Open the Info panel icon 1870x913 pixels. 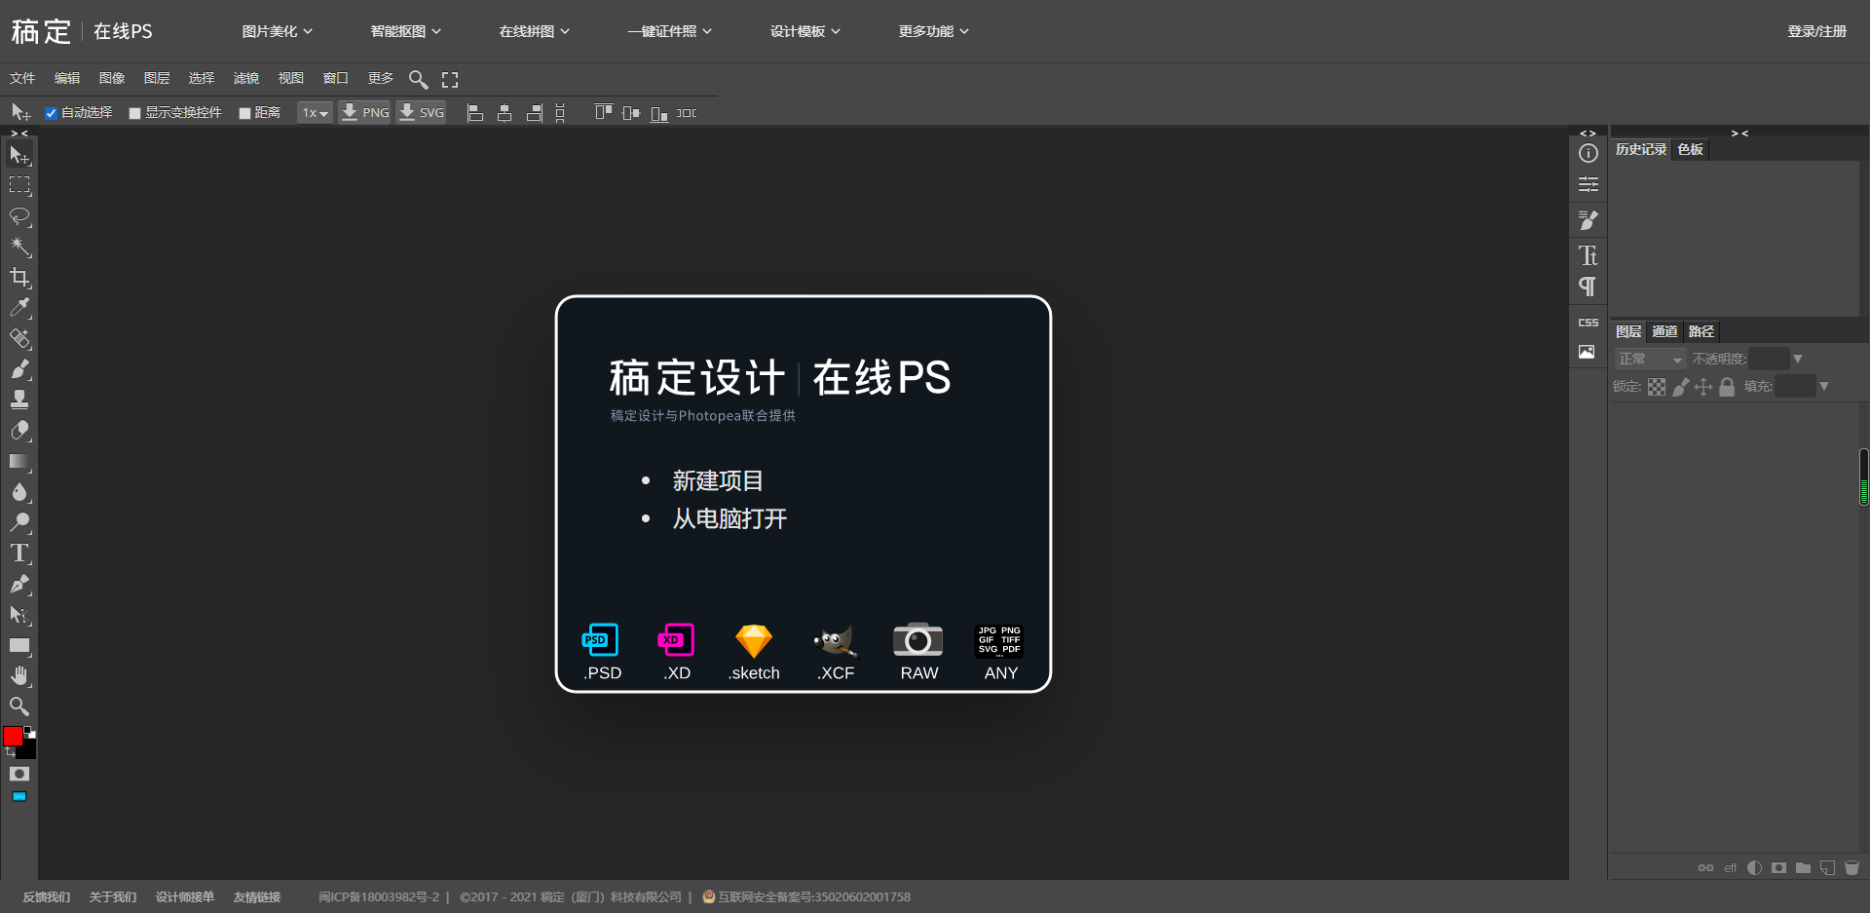(x=1589, y=153)
